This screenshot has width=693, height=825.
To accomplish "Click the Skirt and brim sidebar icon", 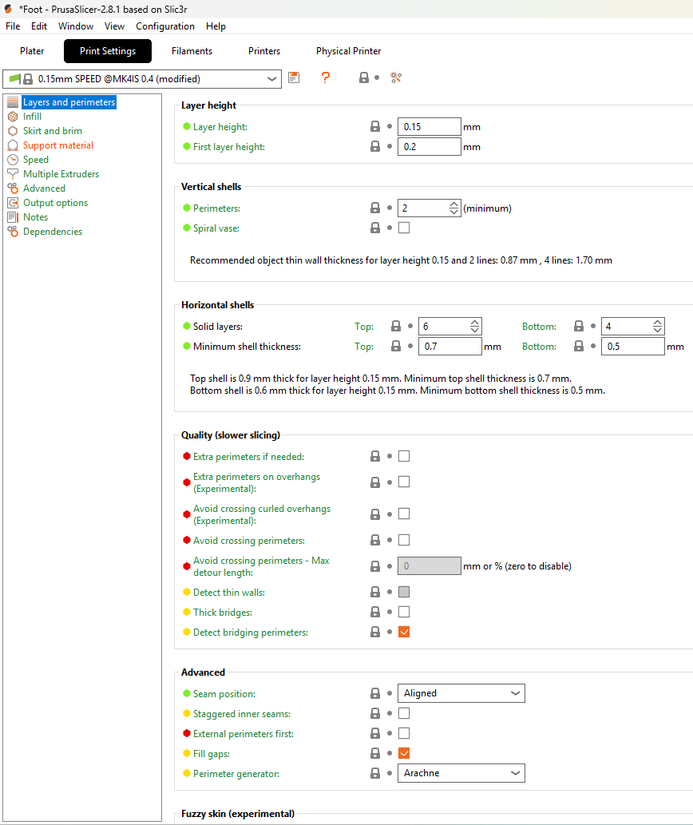I will coord(13,130).
